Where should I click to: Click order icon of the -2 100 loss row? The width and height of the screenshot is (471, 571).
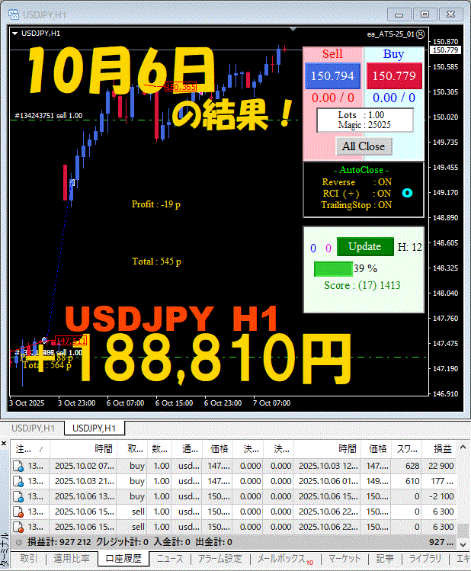pos(18,496)
